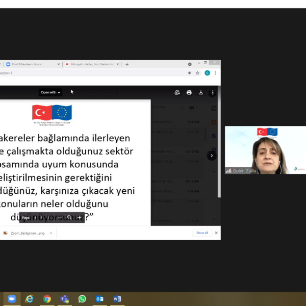Image resolution: width=306 pixels, height=306 pixels.
Task: Click the Gmail side panel Calendar icon
Action: (x=214, y=108)
